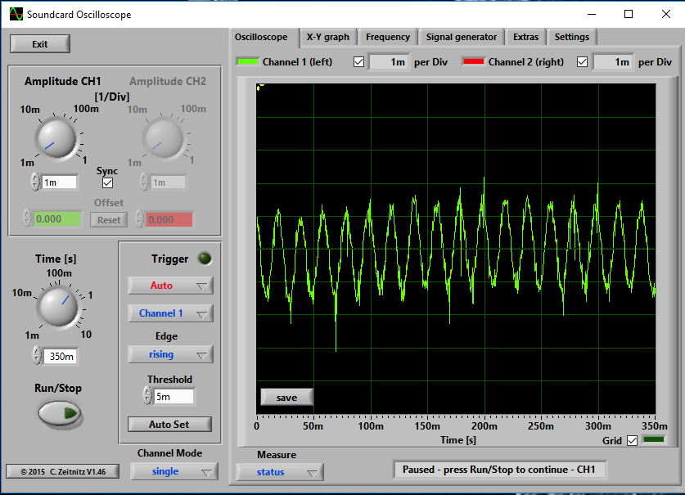Click the CH1 amplitude 1m input field
The width and height of the screenshot is (685, 495).
pyautogui.click(x=60, y=182)
